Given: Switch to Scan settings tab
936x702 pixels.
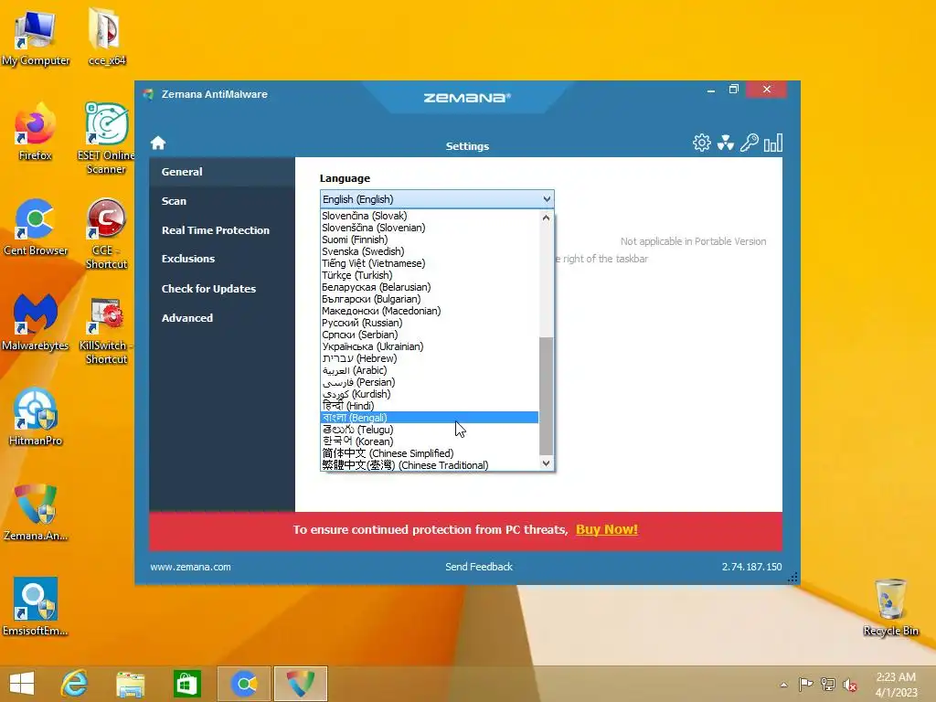Looking at the screenshot, I should coord(222,201).
